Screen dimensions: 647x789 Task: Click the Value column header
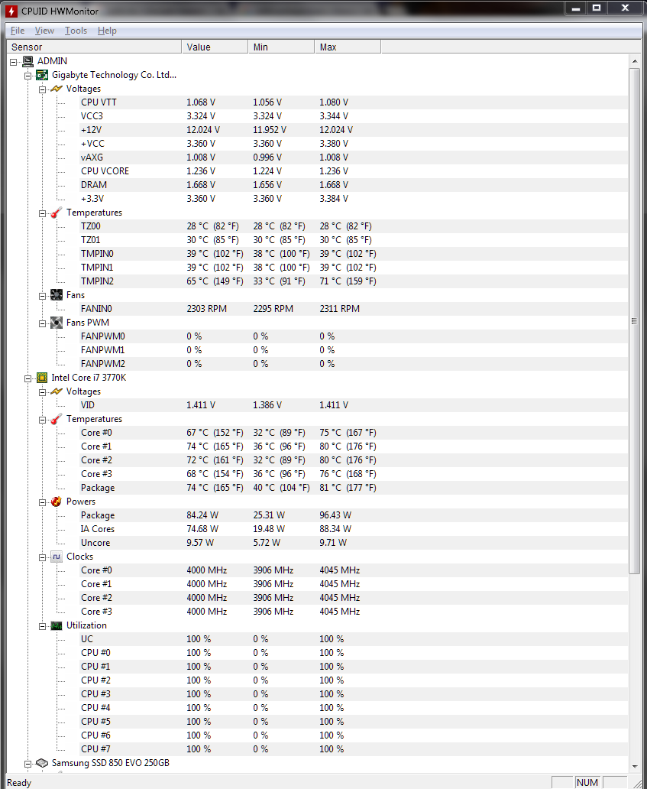[215, 47]
